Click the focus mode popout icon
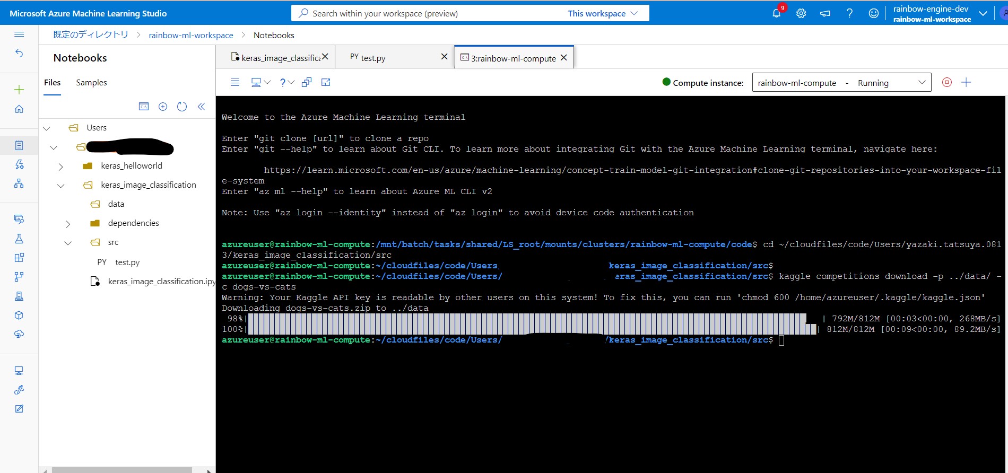Image resolution: width=1008 pixels, height=473 pixels. [x=326, y=82]
